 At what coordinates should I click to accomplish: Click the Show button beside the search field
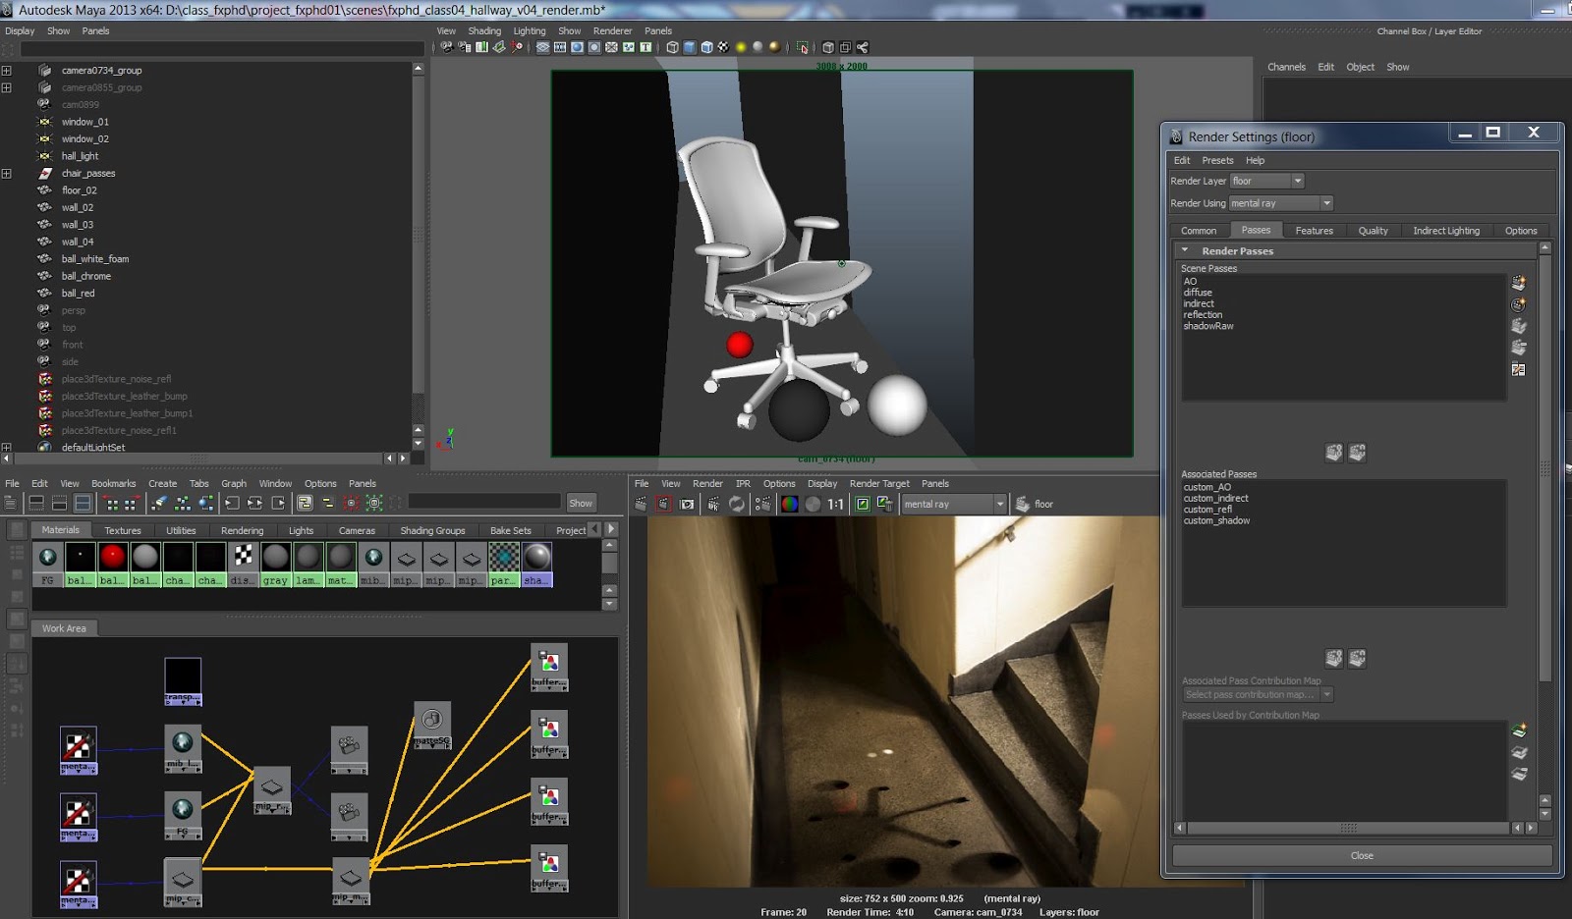tap(581, 502)
